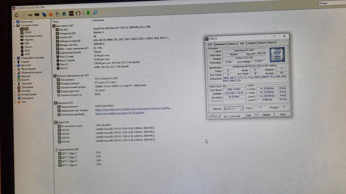Open the Tools dropdown arrow in CPU-Z
Image resolution: width=346 pixels, height=194 pixels.
(x=256, y=115)
